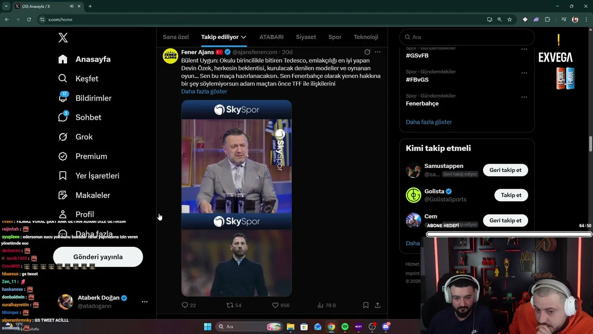Open Sohbet chat messages

tap(80, 117)
